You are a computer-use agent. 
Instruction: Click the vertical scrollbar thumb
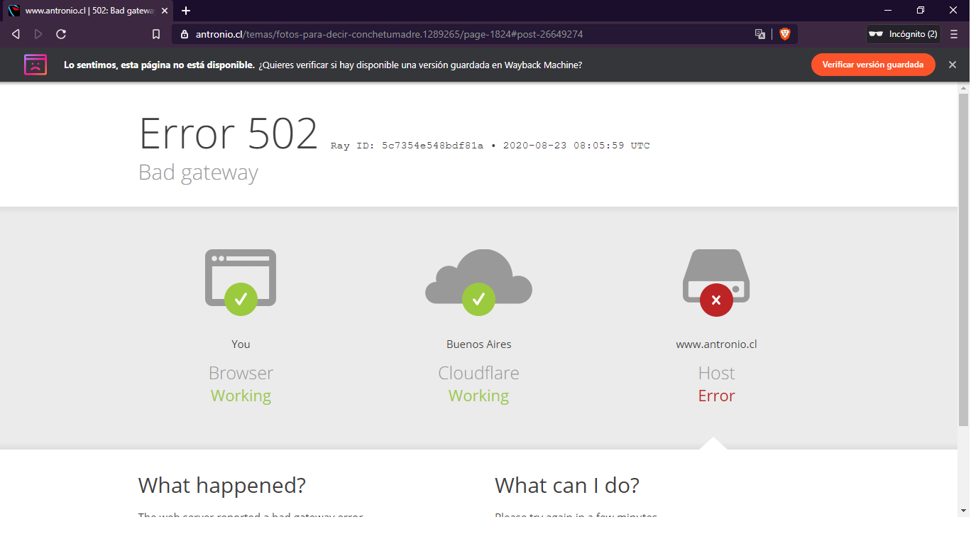(964, 259)
